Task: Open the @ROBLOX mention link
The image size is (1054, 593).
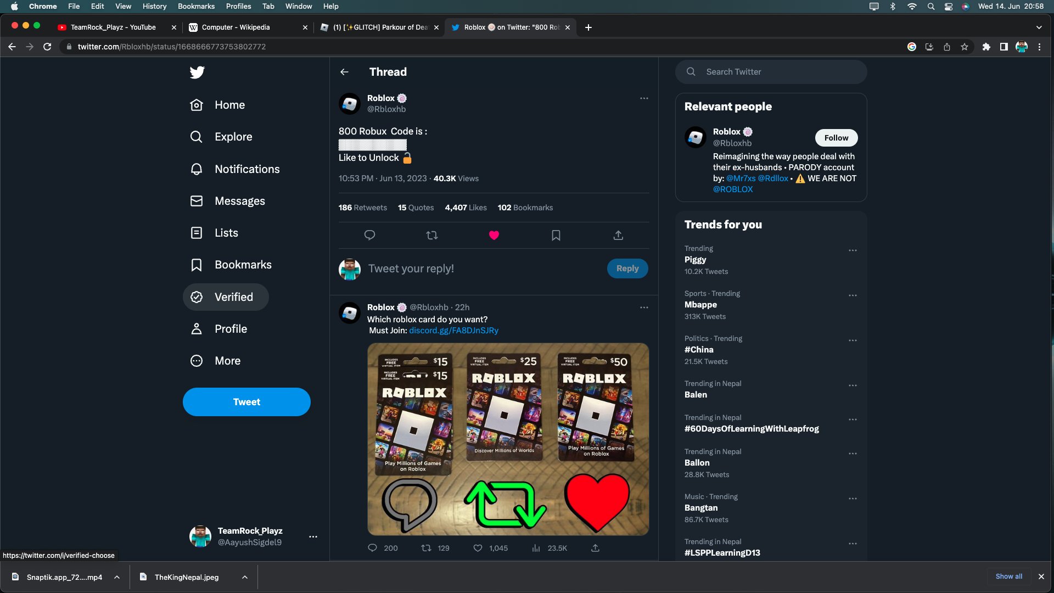Action: 733,189
